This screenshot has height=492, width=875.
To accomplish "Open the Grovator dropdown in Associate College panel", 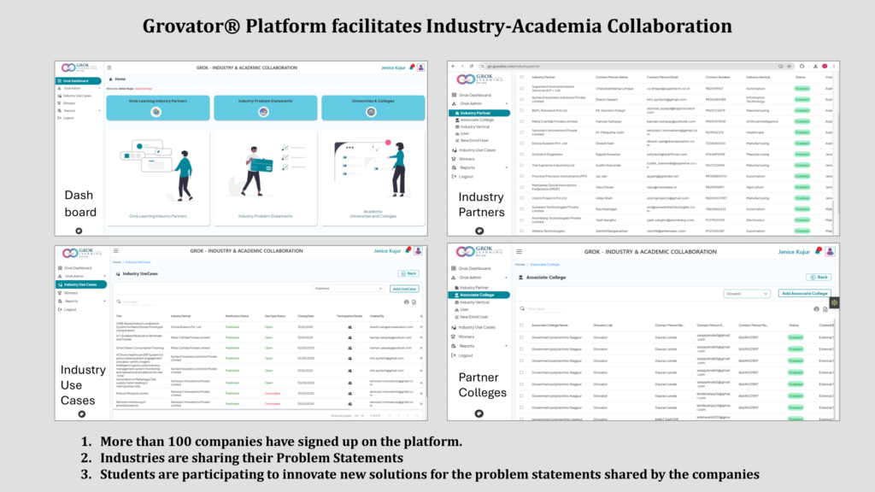I will [747, 294].
